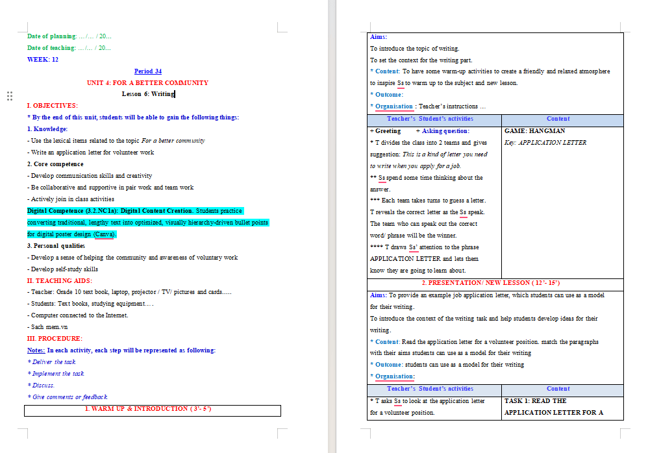Open the underlined 'Period 34' heading link
Screen dimensions: 648x453
pos(148,71)
